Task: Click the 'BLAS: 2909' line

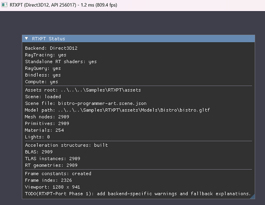Action: (x=39, y=152)
